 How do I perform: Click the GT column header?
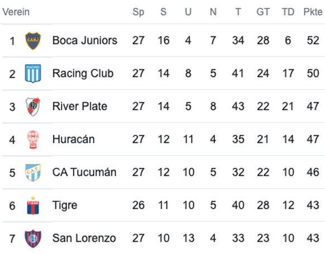(x=263, y=12)
